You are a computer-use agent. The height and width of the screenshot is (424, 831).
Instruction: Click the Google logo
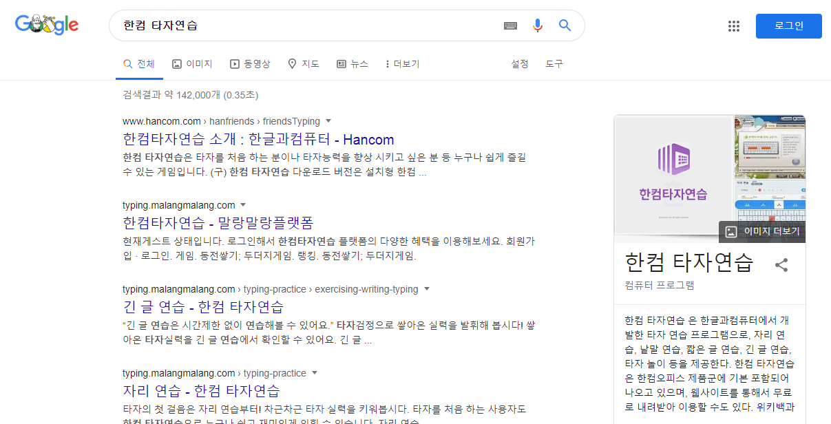tap(47, 25)
